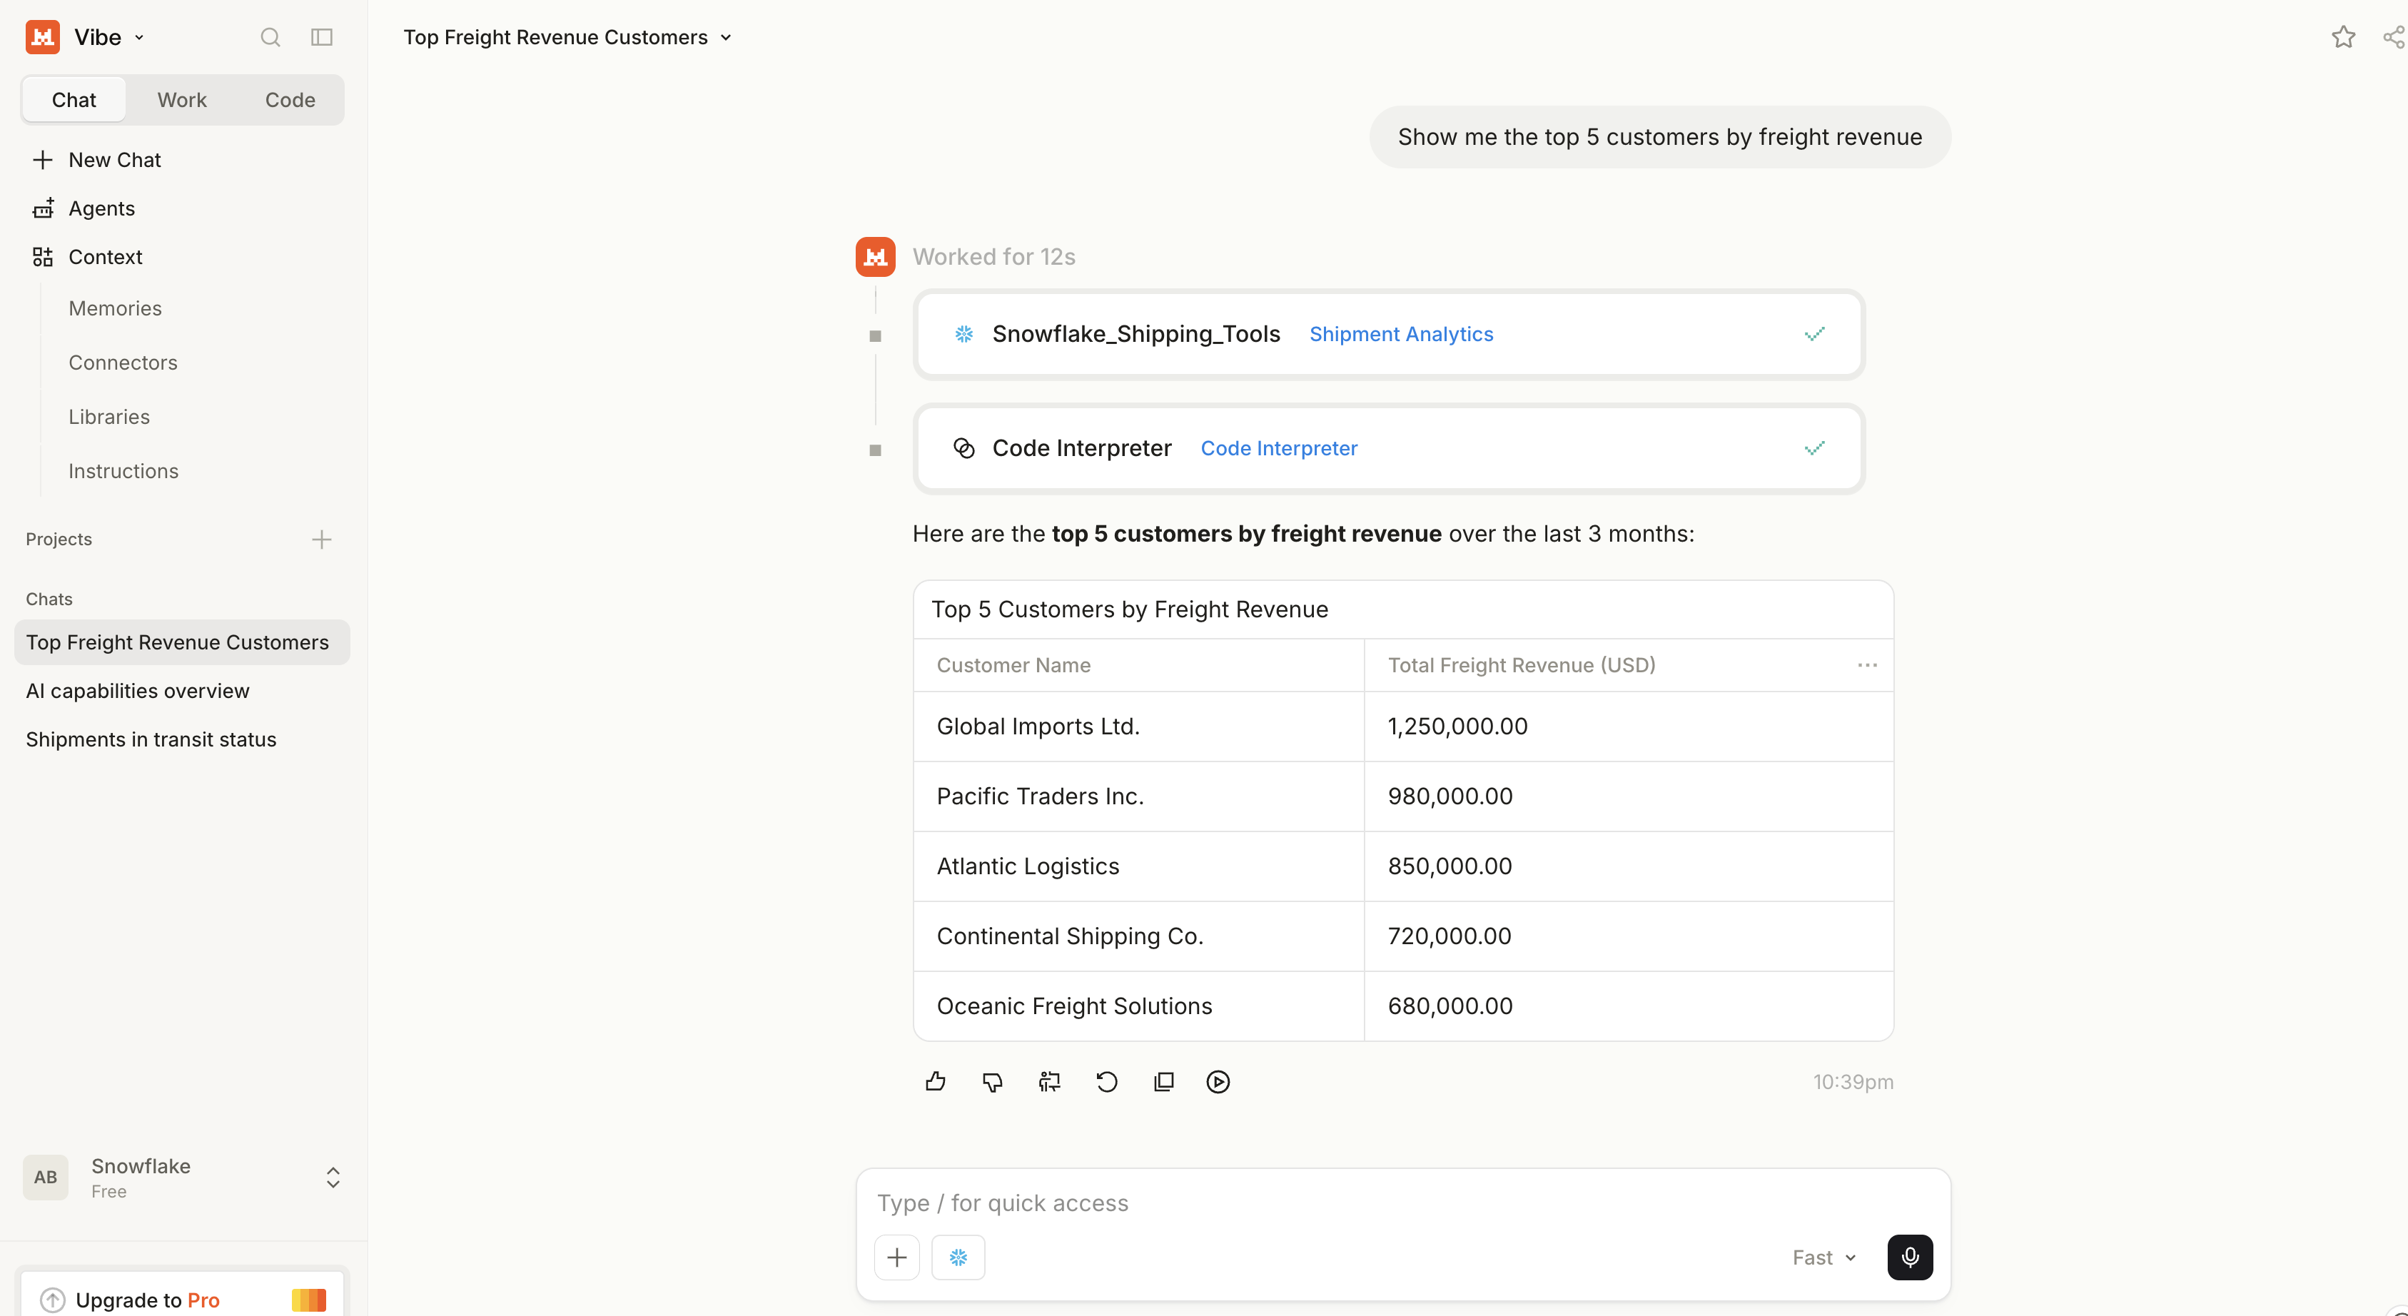Click the Agents robot icon
The width and height of the screenshot is (2408, 1316).
click(43, 208)
